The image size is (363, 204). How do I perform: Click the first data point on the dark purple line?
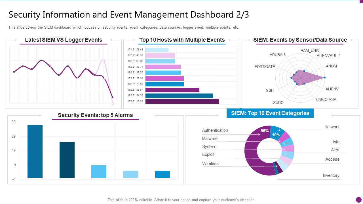pos(14,72)
